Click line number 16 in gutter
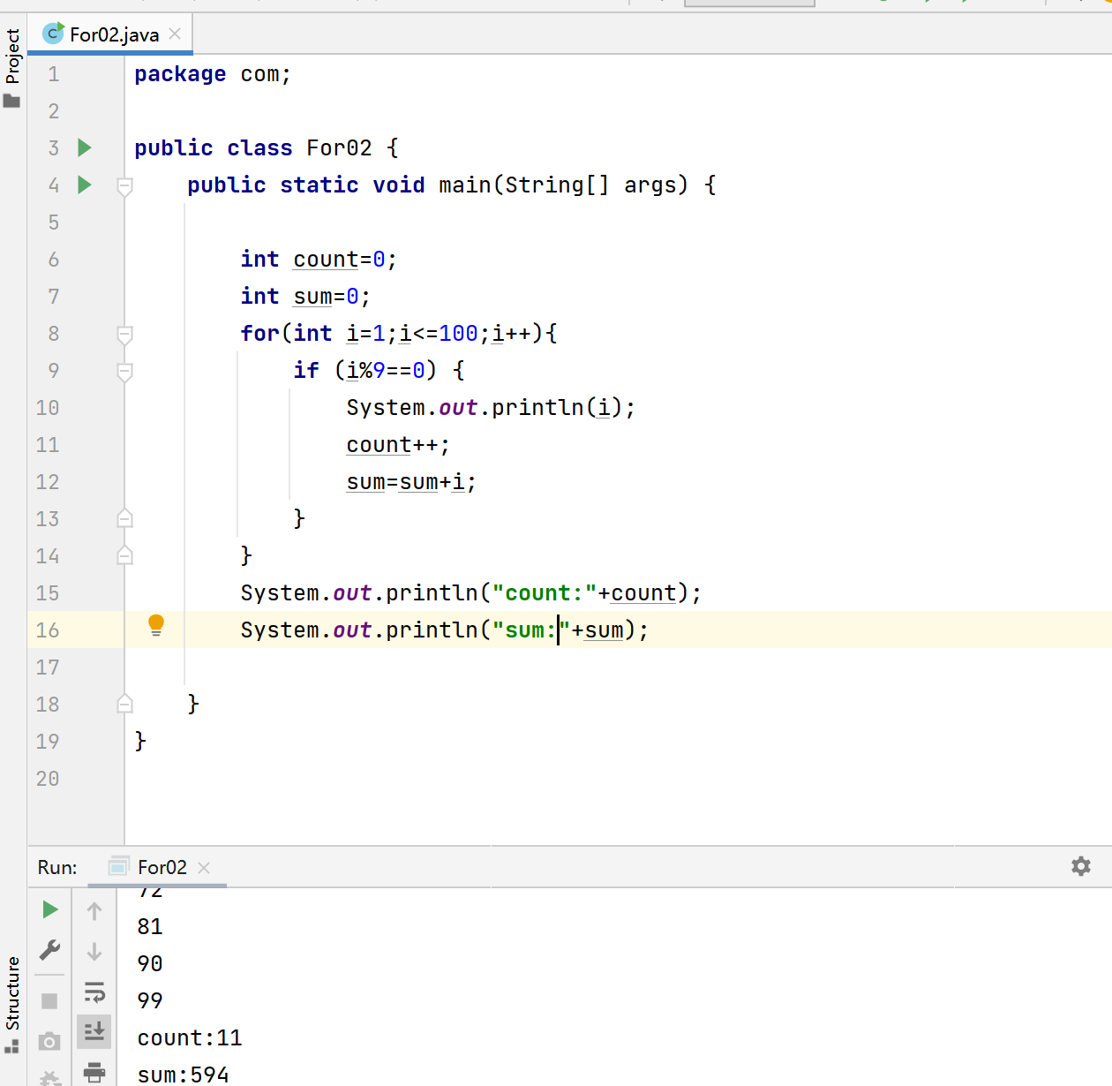The image size is (1112, 1086). point(48,630)
